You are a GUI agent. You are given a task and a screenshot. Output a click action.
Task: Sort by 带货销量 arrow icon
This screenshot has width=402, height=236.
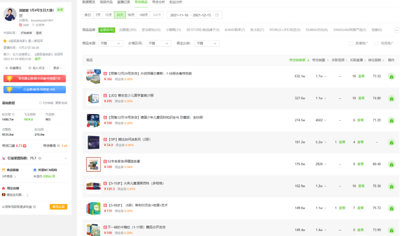(328, 60)
